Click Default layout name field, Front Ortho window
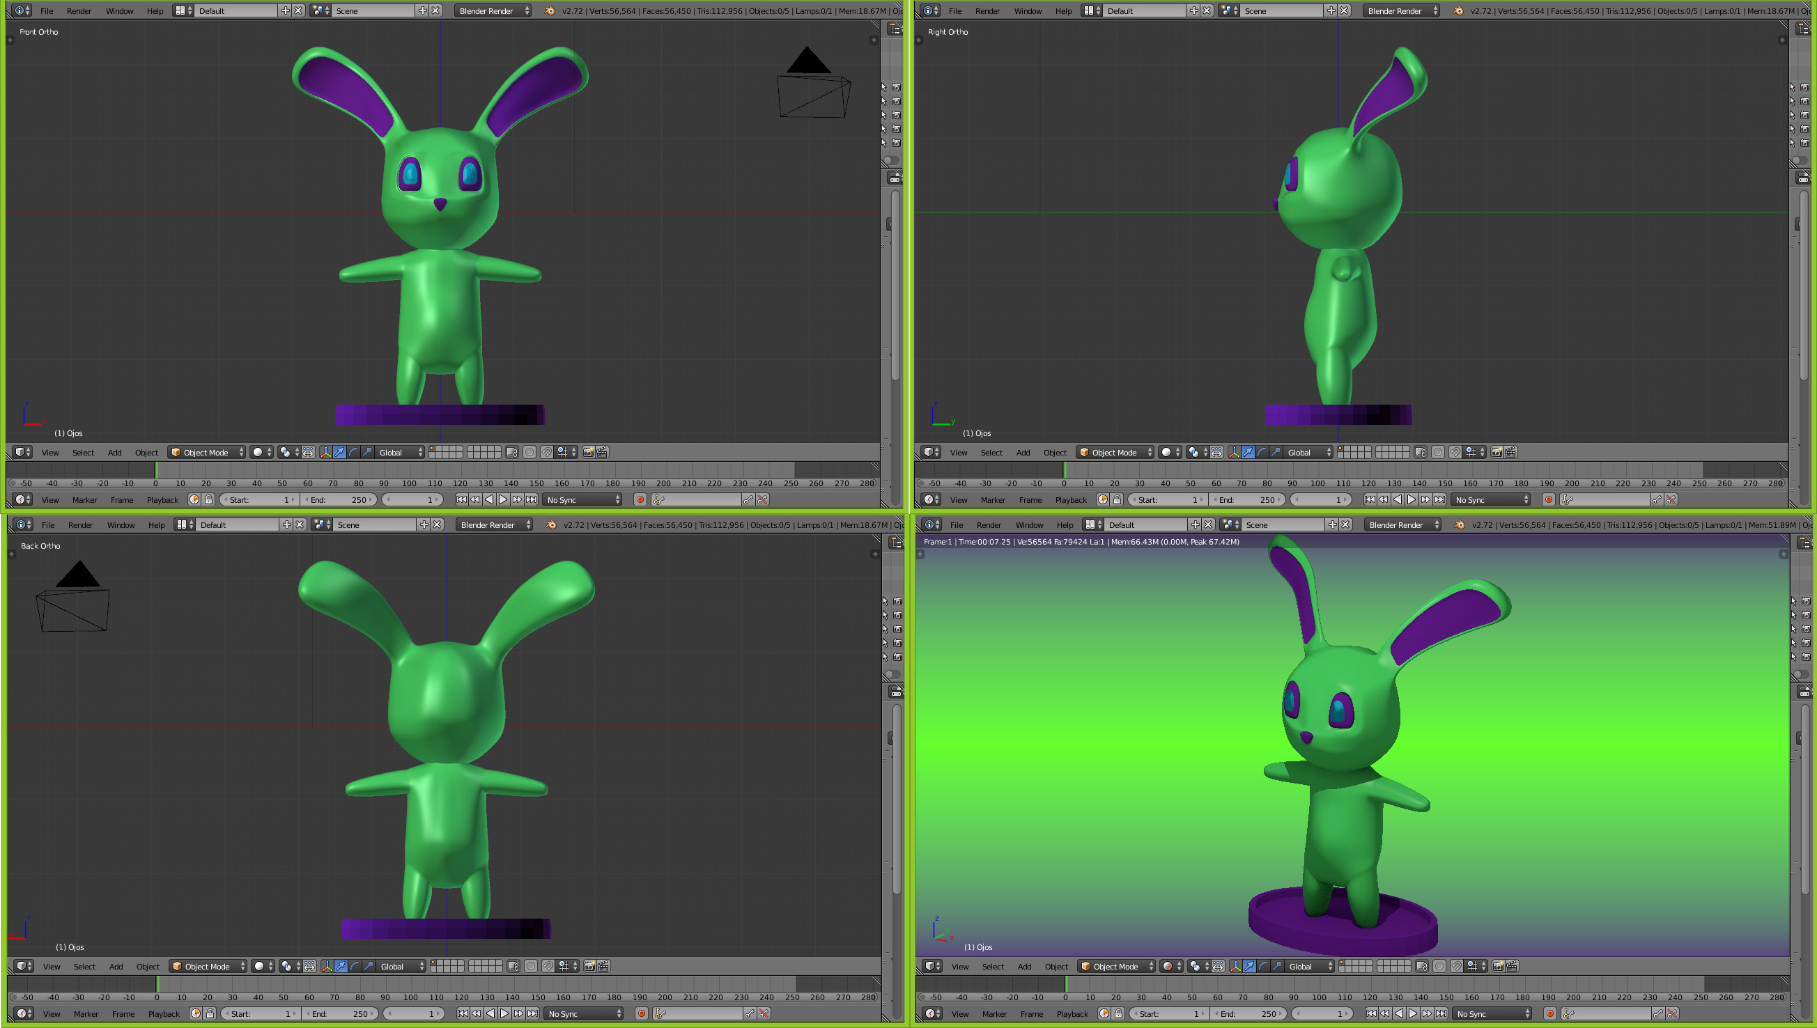Viewport: 1817px width, 1028px height. point(237,10)
